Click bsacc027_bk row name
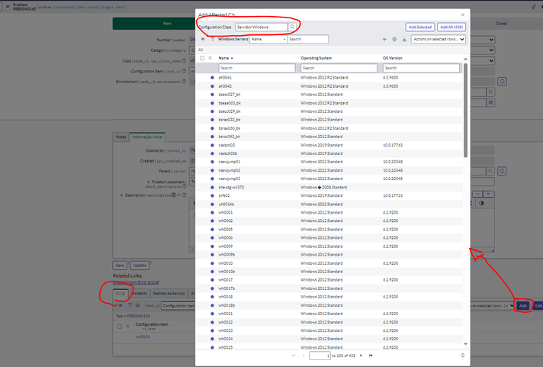 pos(230,95)
